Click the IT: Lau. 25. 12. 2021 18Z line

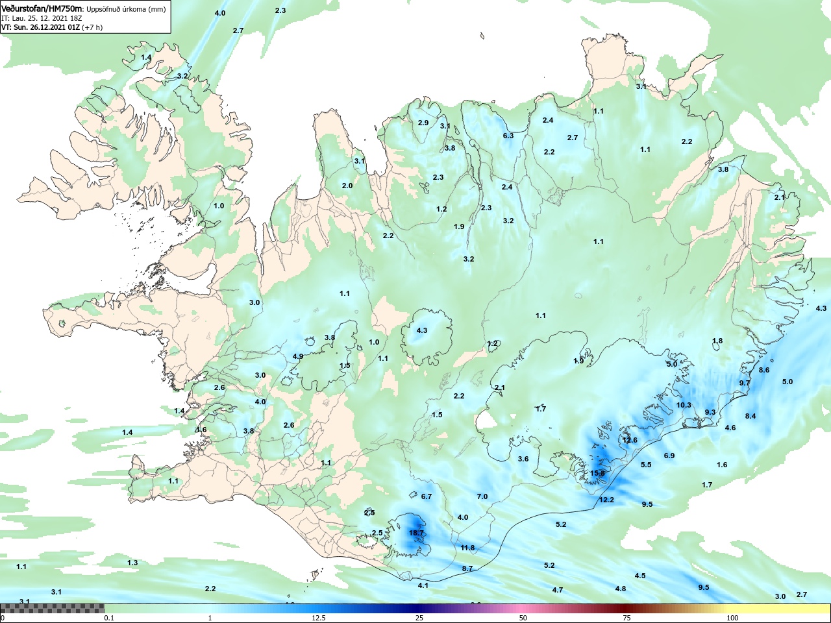[42, 19]
